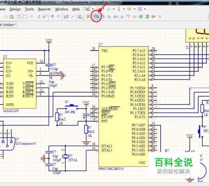This screenshot has height=186, width=209.
Task: Click the "RST" pin name
Action: coord(104,121)
